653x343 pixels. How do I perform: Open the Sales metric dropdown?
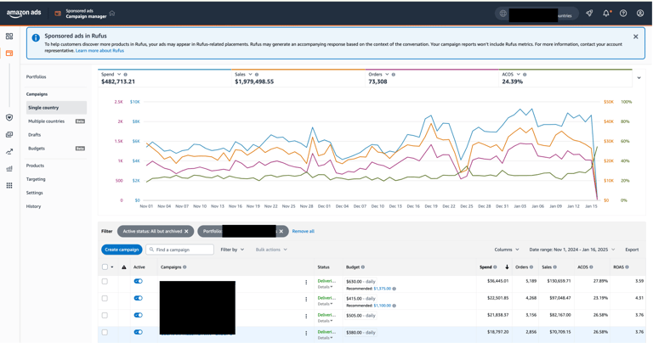point(250,74)
